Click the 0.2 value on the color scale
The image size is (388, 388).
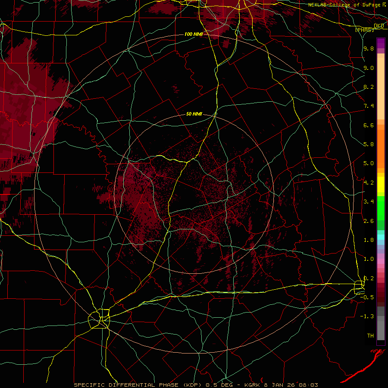[x=369, y=278]
